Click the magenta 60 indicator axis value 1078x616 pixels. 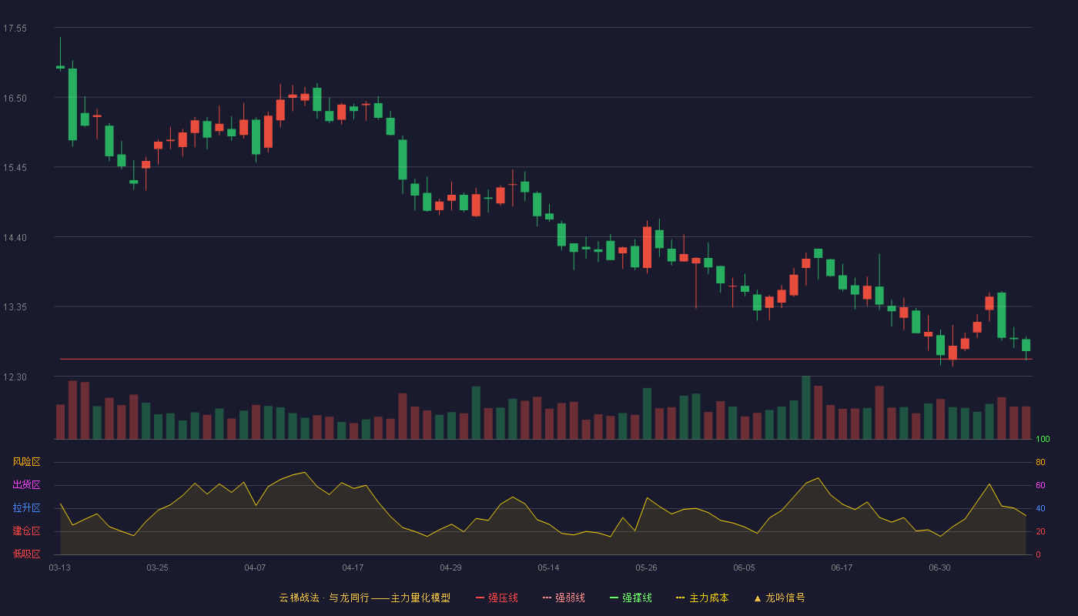coord(1040,485)
